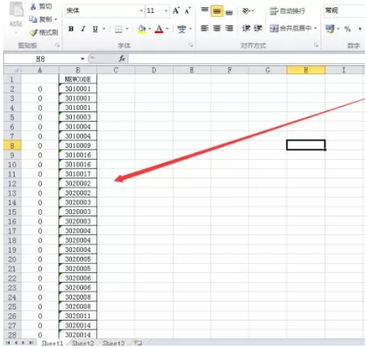The height and width of the screenshot is (348, 365).
Task: Click into the formula bar
Action: coord(246,59)
